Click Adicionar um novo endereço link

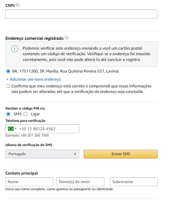click(33, 79)
